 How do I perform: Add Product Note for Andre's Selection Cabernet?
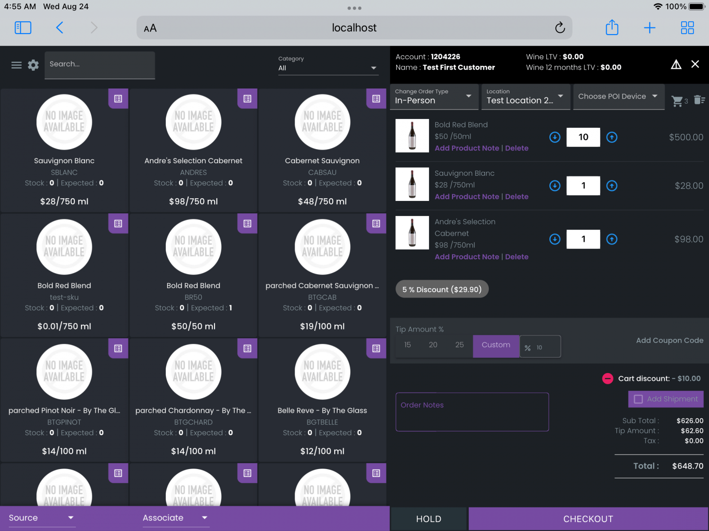coord(467,257)
